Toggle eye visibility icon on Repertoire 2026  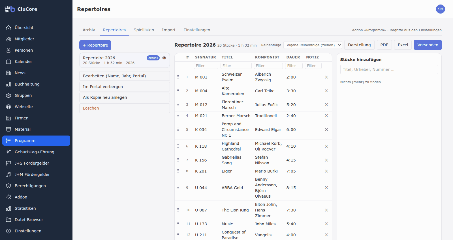click(x=164, y=58)
